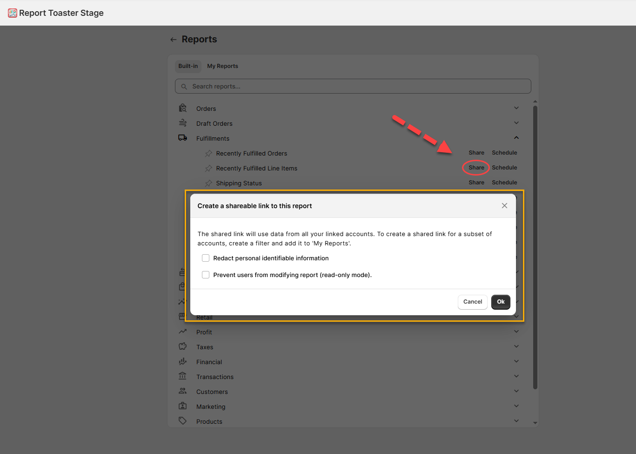636x454 pixels.
Task: Click the Fulfillments truck icon
Action: point(183,138)
